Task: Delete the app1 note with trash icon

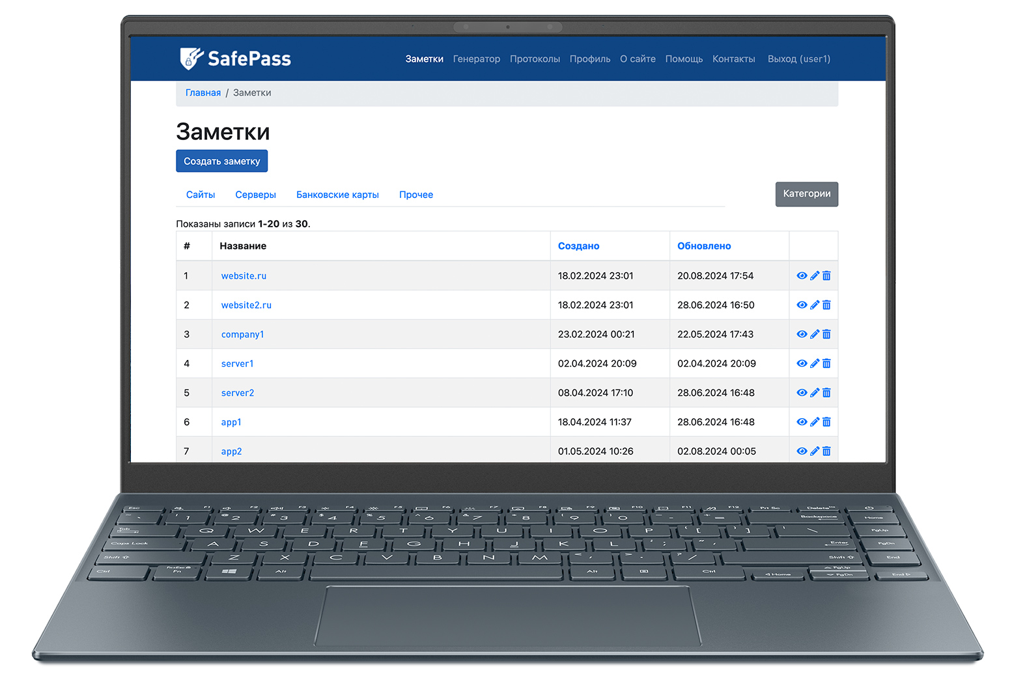Action: coord(826,423)
